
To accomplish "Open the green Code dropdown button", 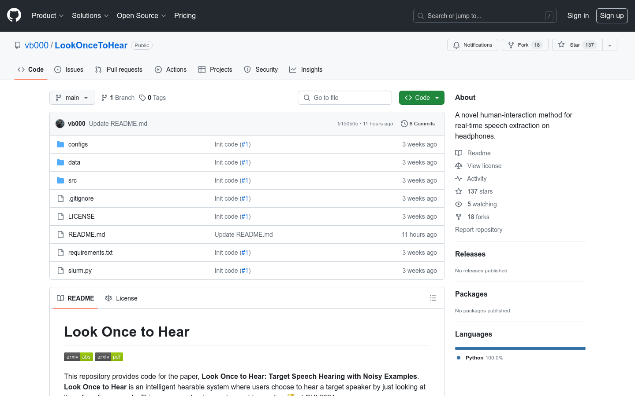I will [422, 98].
